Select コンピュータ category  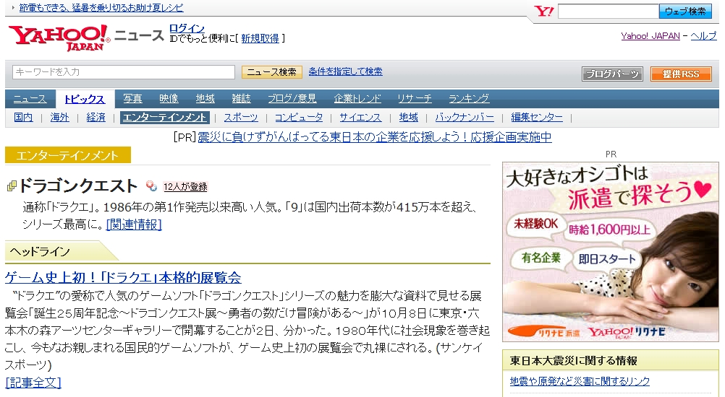pos(299,118)
